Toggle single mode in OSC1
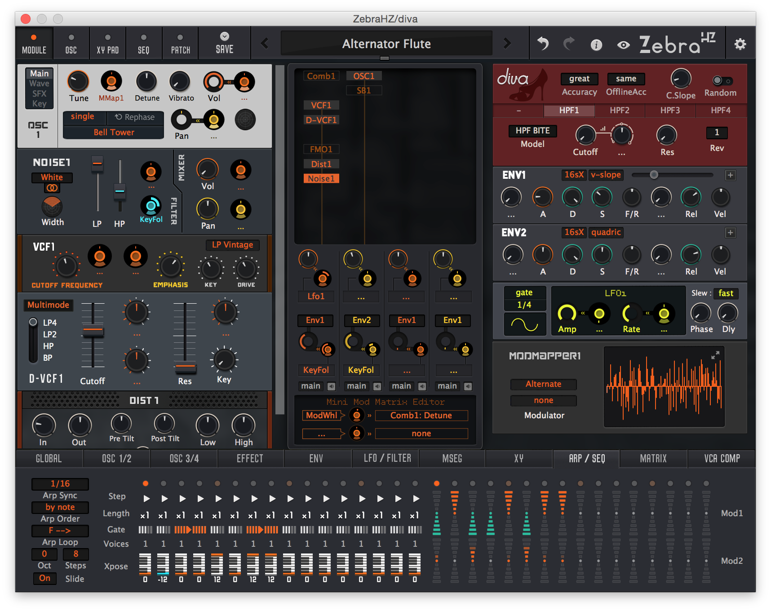Image resolution: width=771 pixels, height=611 pixels. (84, 117)
